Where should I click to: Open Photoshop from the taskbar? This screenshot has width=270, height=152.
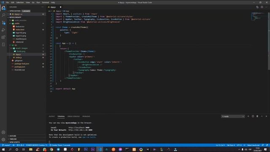pos(86,149)
